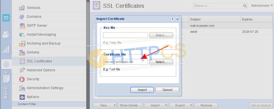The image size is (274, 109).
Task: Click Select button for Key file
Action: 161,35
